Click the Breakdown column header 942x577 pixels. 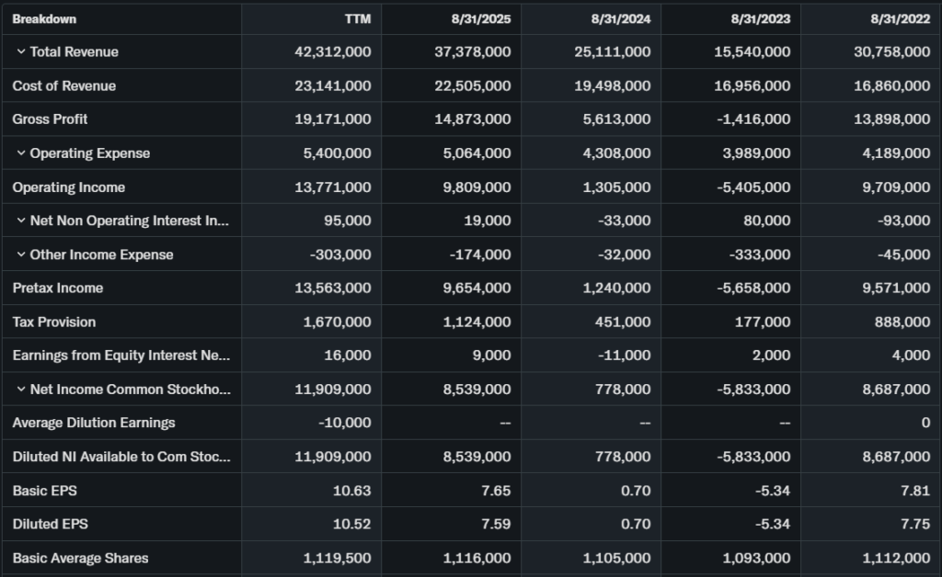pyautogui.click(x=44, y=19)
